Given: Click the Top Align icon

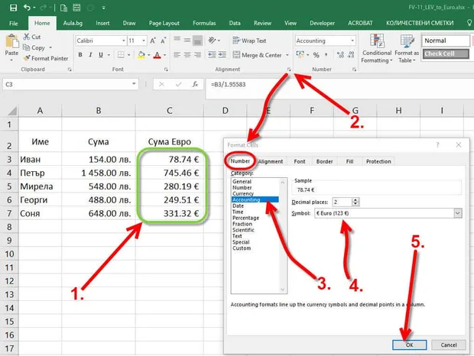Looking at the screenshot, I should click(x=177, y=40).
